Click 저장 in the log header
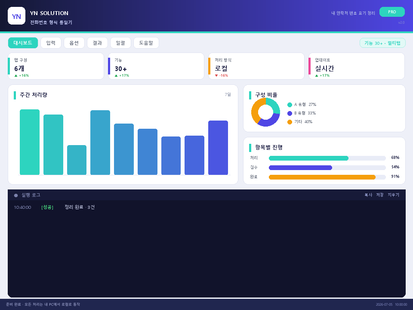Screen dimensions: 413x310 [x=380, y=195]
